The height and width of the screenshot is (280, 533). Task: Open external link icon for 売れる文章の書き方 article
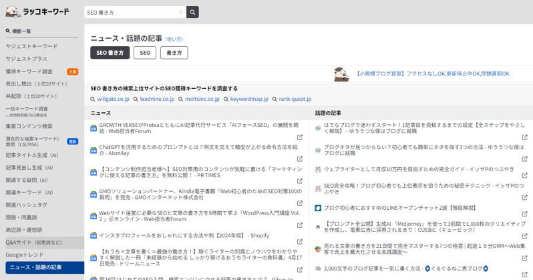524,258
